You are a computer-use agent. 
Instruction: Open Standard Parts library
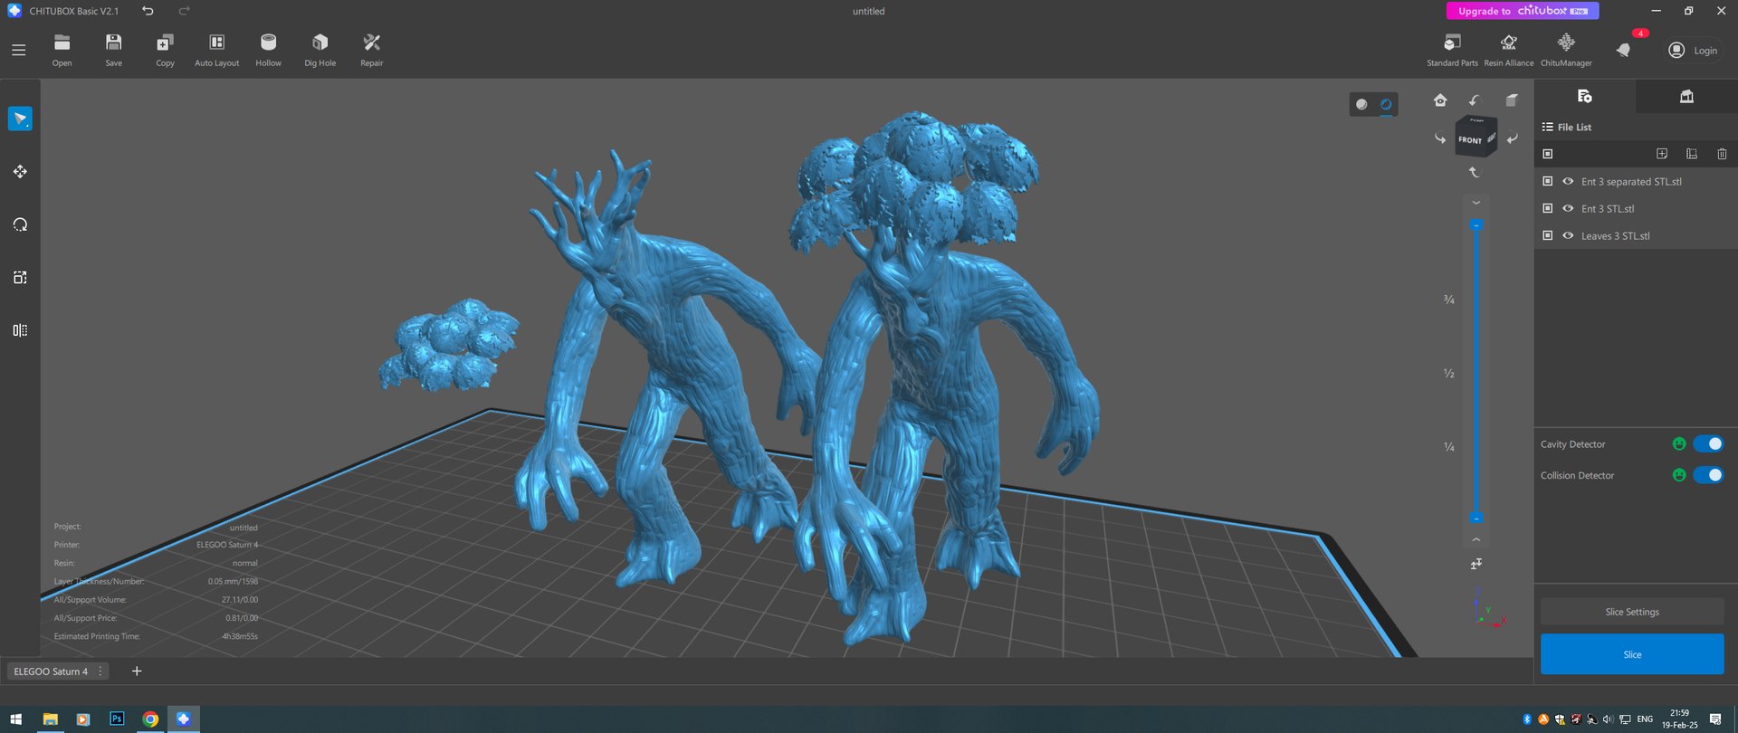pyautogui.click(x=1452, y=50)
